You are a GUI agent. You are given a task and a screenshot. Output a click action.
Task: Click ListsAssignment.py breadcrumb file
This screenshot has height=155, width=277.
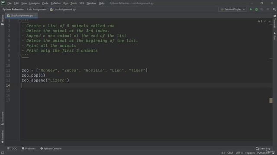pos(63,9)
